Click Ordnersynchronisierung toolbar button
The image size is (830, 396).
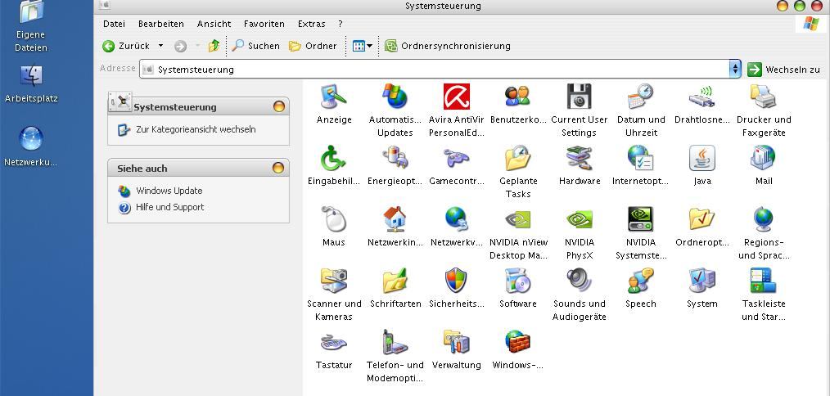(447, 46)
